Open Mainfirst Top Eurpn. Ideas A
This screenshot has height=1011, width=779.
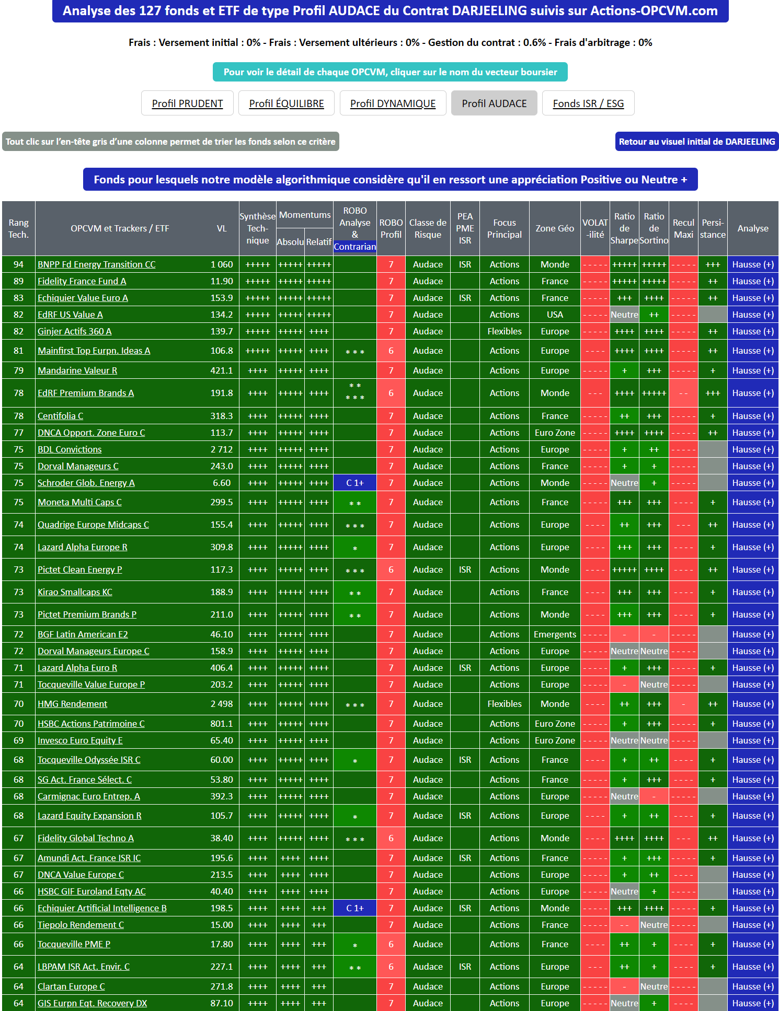(x=94, y=351)
